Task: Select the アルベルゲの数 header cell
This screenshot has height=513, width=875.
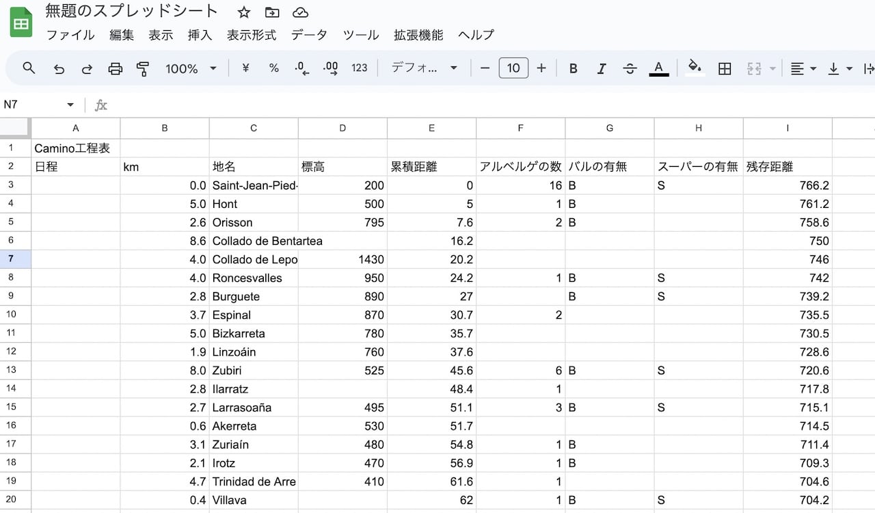Action: click(521, 167)
